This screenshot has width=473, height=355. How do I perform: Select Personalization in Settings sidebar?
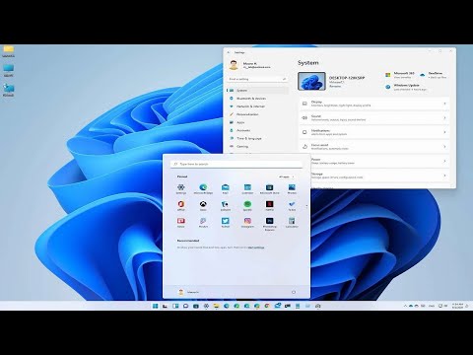click(x=257, y=114)
